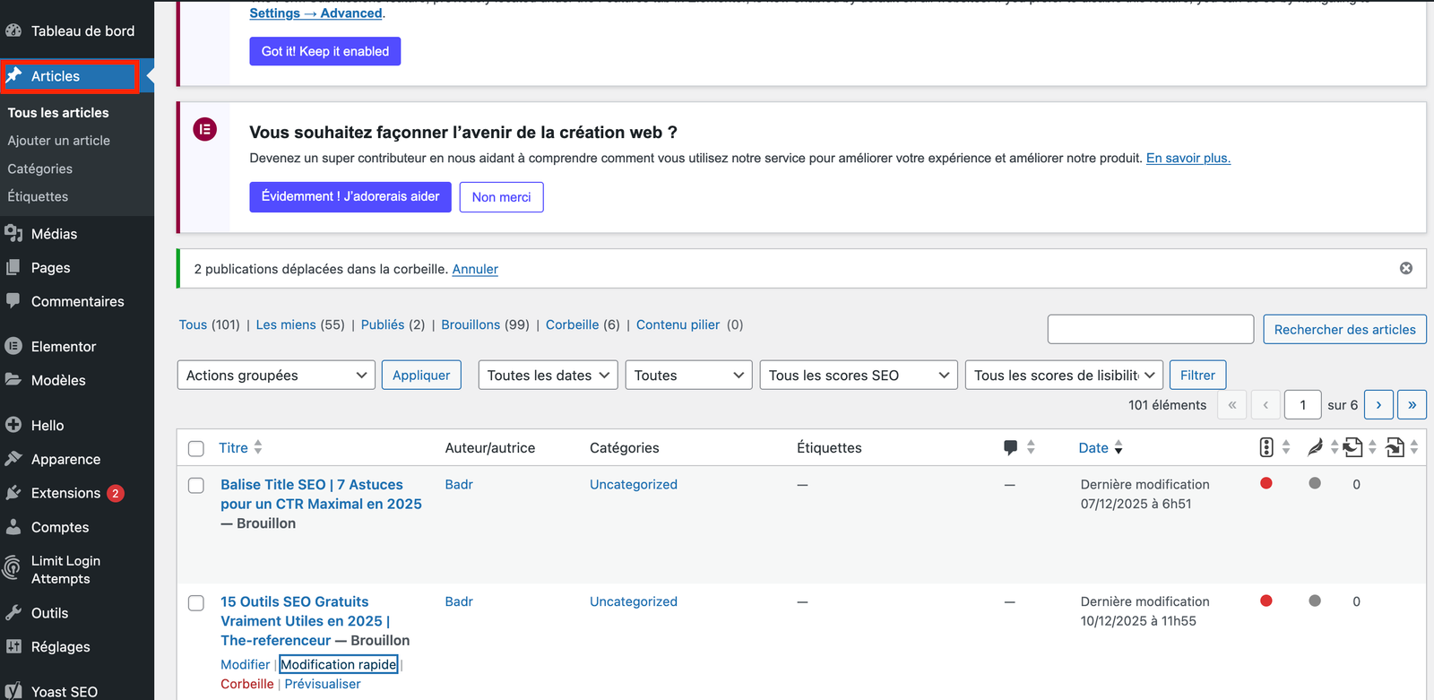1434x700 pixels.
Task: Click the Elementor logo icon in the notice
Action: [205, 130]
